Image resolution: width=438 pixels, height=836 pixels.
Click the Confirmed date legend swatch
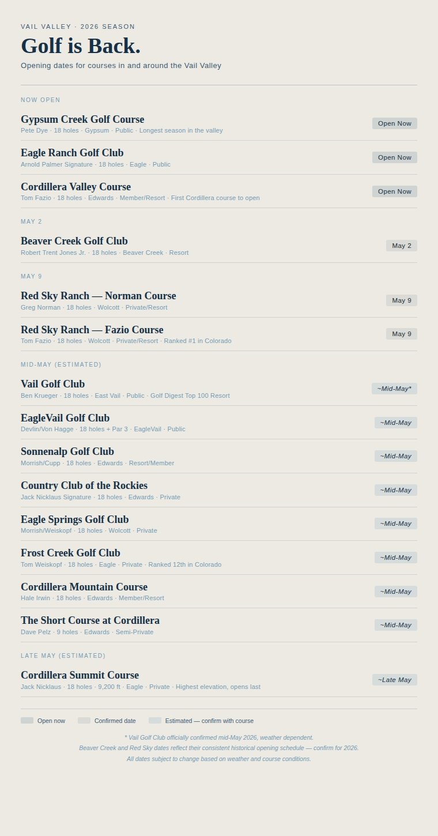[x=84, y=721]
